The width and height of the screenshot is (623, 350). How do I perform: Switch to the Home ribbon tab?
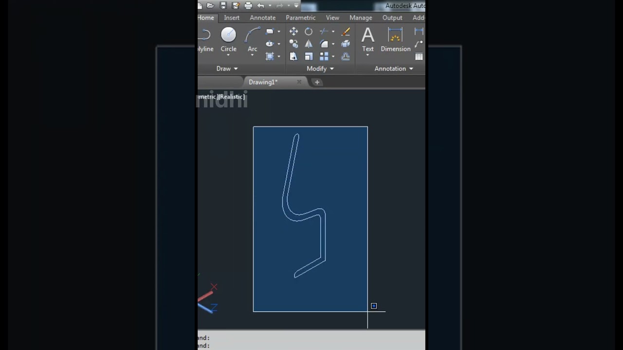tap(205, 17)
